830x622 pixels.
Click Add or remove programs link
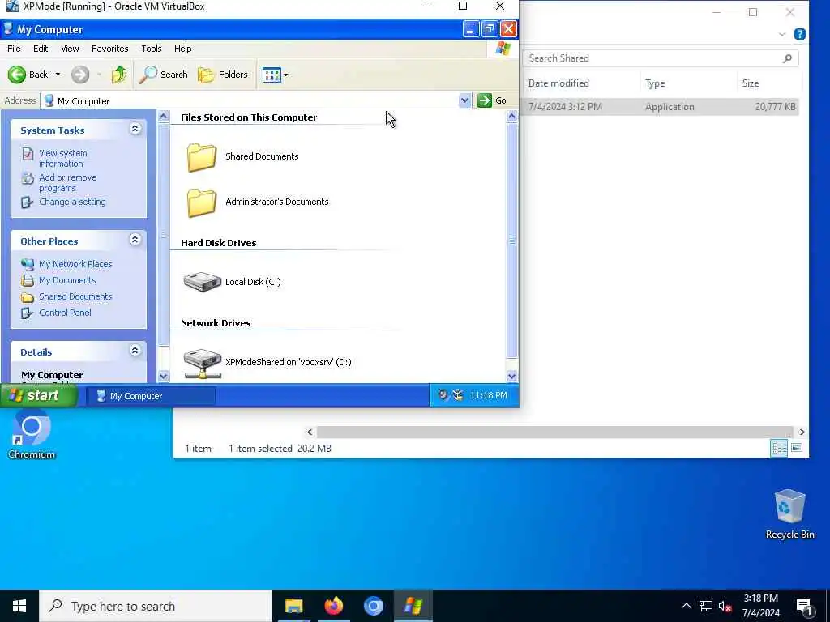[x=68, y=182]
